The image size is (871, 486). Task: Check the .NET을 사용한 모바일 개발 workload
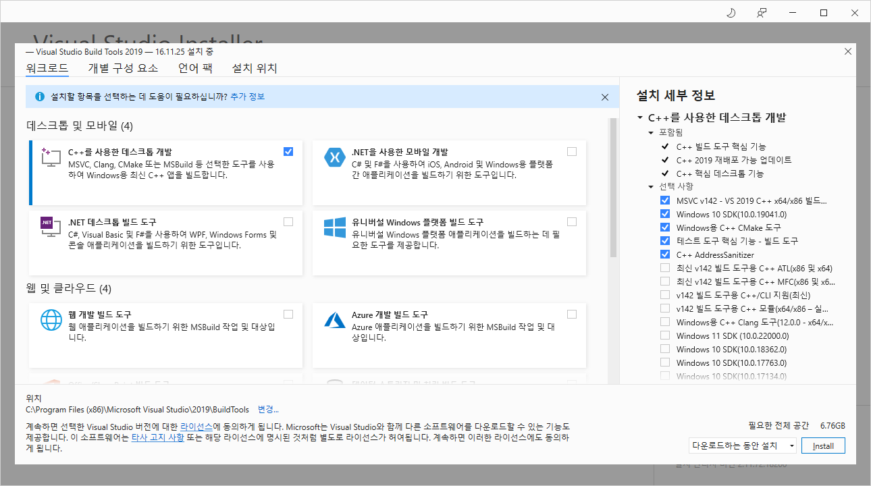pyautogui.click(x=572, y=151)
